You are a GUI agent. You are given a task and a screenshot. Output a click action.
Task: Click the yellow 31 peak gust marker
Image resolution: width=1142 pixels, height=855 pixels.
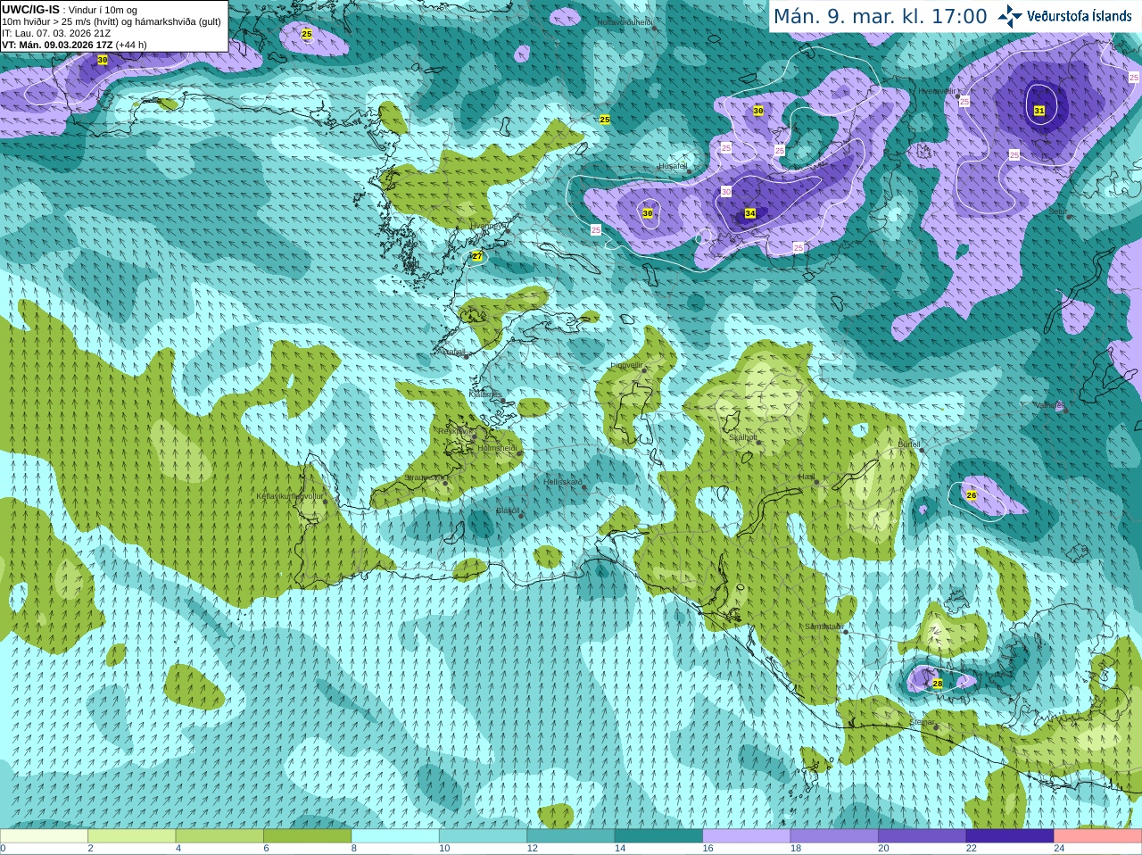tap(1039, 111)
